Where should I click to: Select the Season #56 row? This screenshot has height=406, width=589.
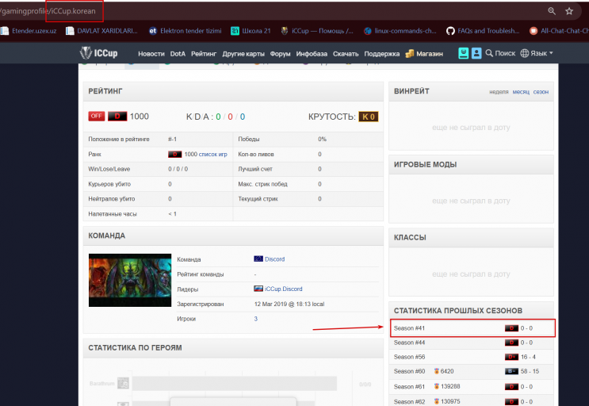click(471, 357)
